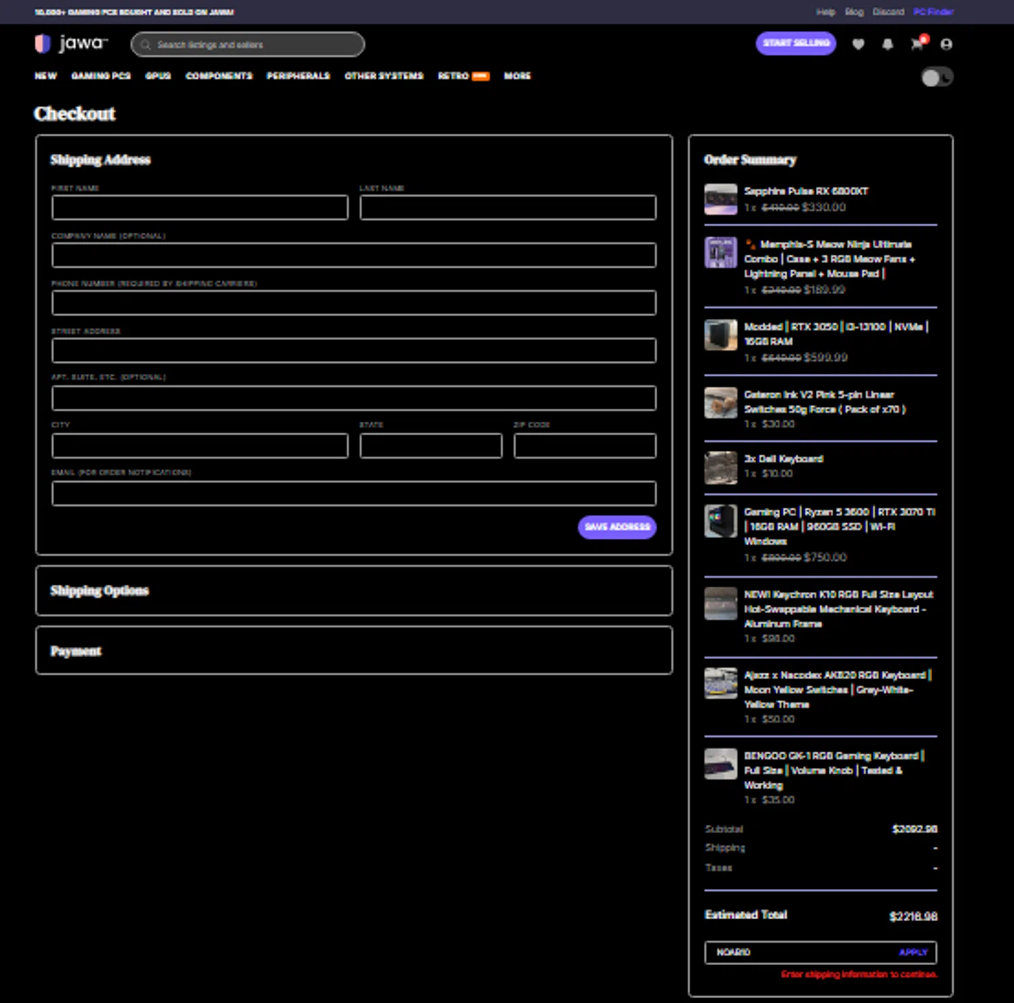
Task: Click the Company Name field
Action: [x=354, y=255]
